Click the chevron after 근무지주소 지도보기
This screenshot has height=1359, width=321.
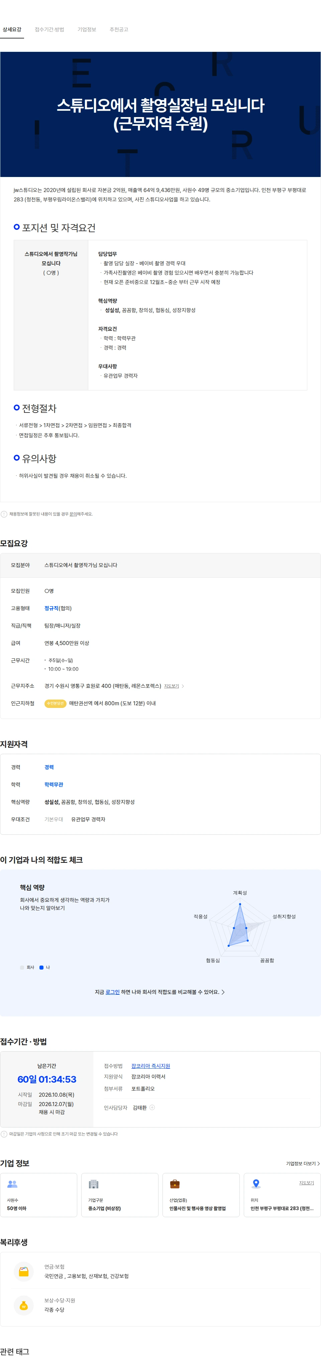(183, 686)
